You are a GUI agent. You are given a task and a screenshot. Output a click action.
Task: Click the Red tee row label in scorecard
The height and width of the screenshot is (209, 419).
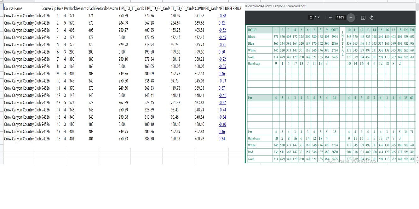pos(250,152)
